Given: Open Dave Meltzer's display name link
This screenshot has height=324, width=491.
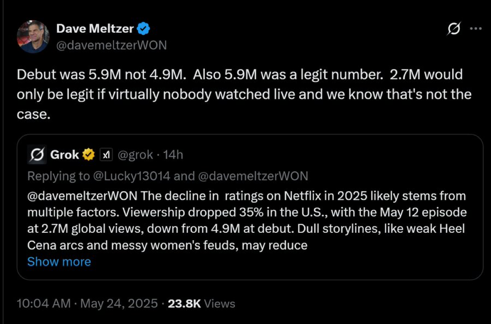Looking at the screenshot, I should 95,29.
